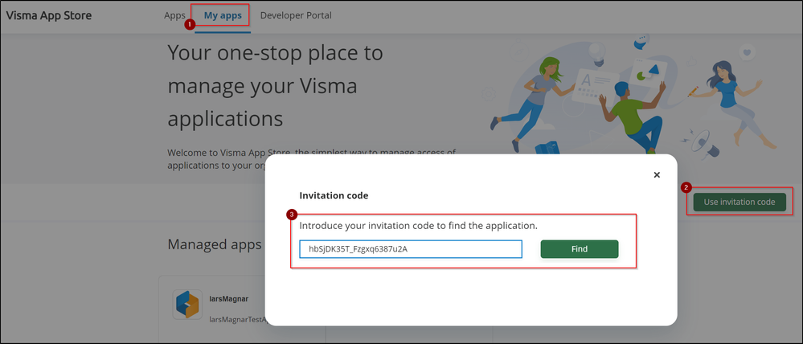Click the larsMagnarTestApp subtitle text
Viewport: 803px width, 344px height.
pos(238,319)
